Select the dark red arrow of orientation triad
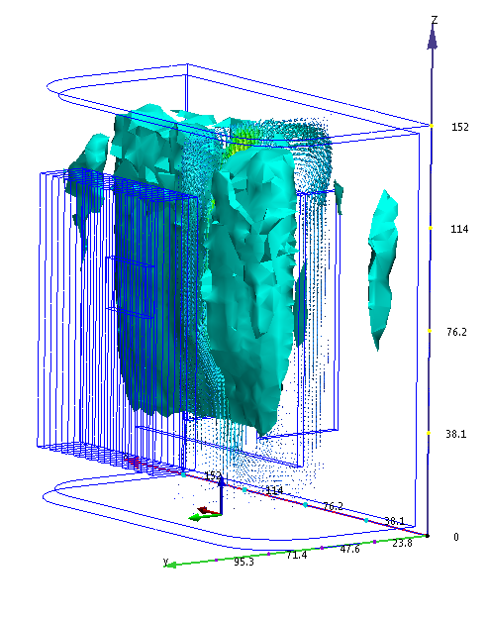The width and height of the screenshot is (488, 622). click(x=205, y=510)
